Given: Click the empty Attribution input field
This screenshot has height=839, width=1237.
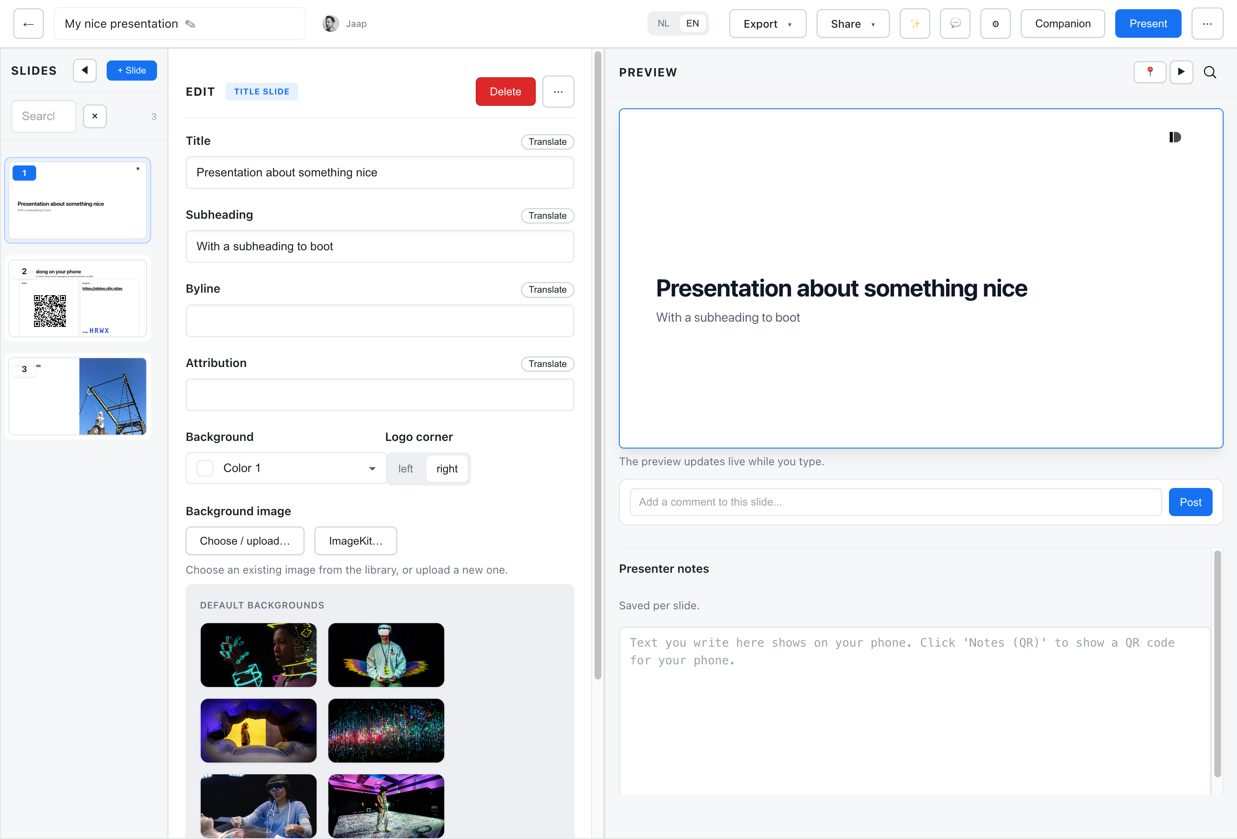Looking at the screenshot, I should (380, 395).
